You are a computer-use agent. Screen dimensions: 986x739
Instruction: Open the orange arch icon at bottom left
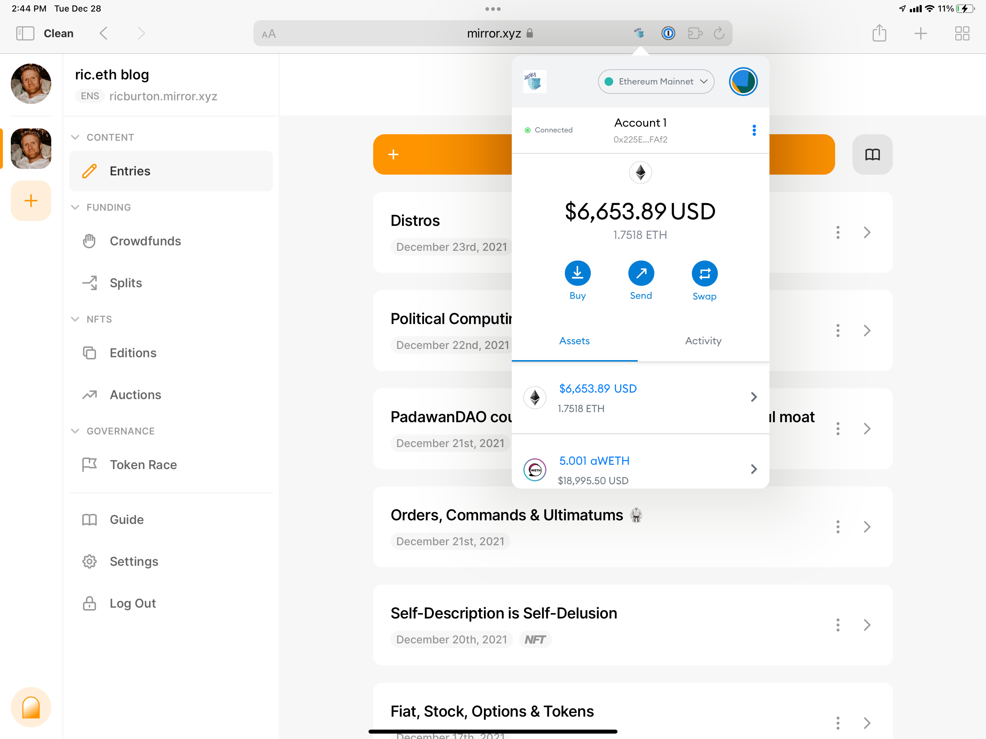click(x=31, y=707)
